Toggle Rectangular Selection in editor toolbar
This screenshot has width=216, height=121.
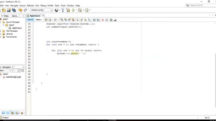click(77, 20)
